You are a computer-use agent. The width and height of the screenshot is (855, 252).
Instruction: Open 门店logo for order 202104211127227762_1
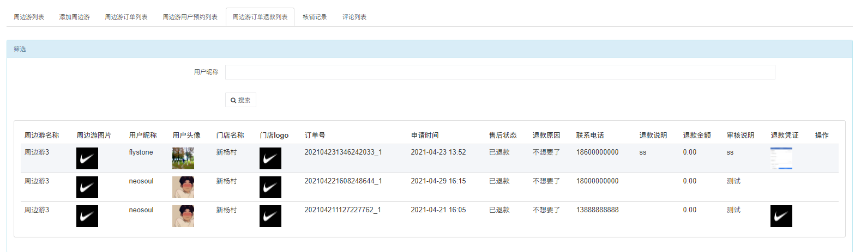270,216
